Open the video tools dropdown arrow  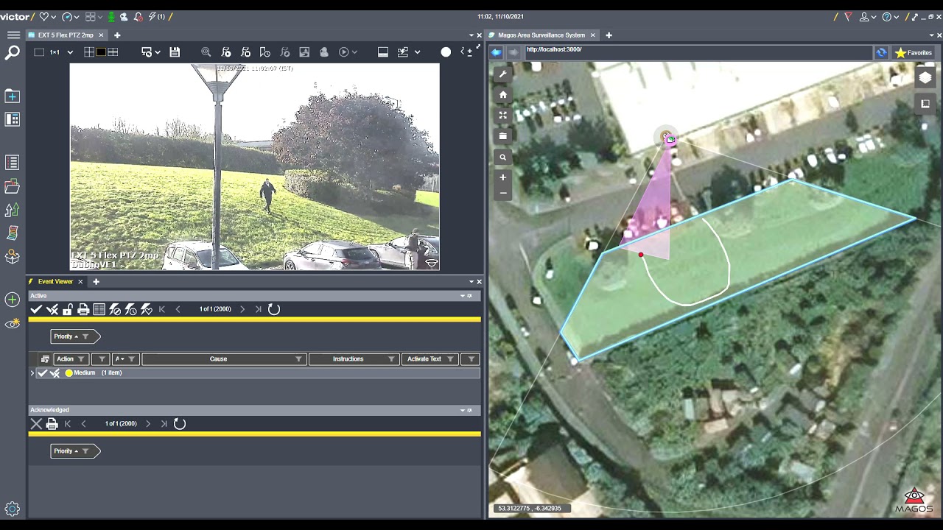point(417,52)
